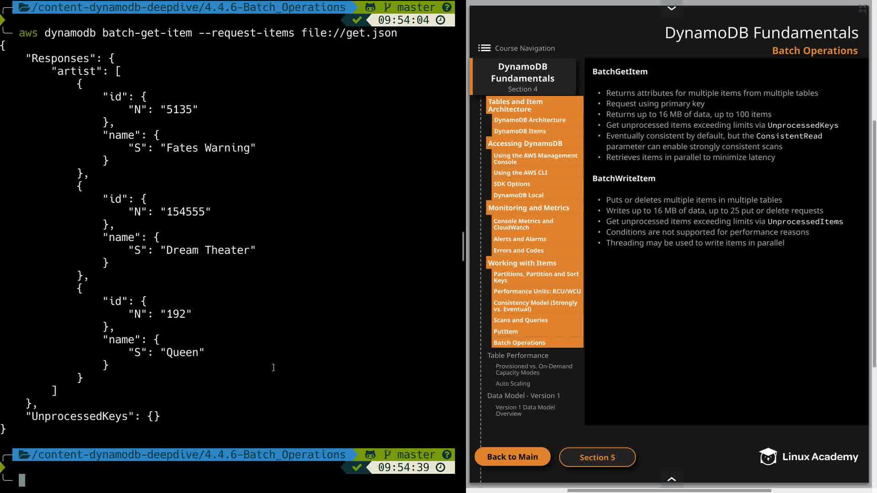
Task: Click the top prompt's clock icon
Action: click(x=440, y=20)
